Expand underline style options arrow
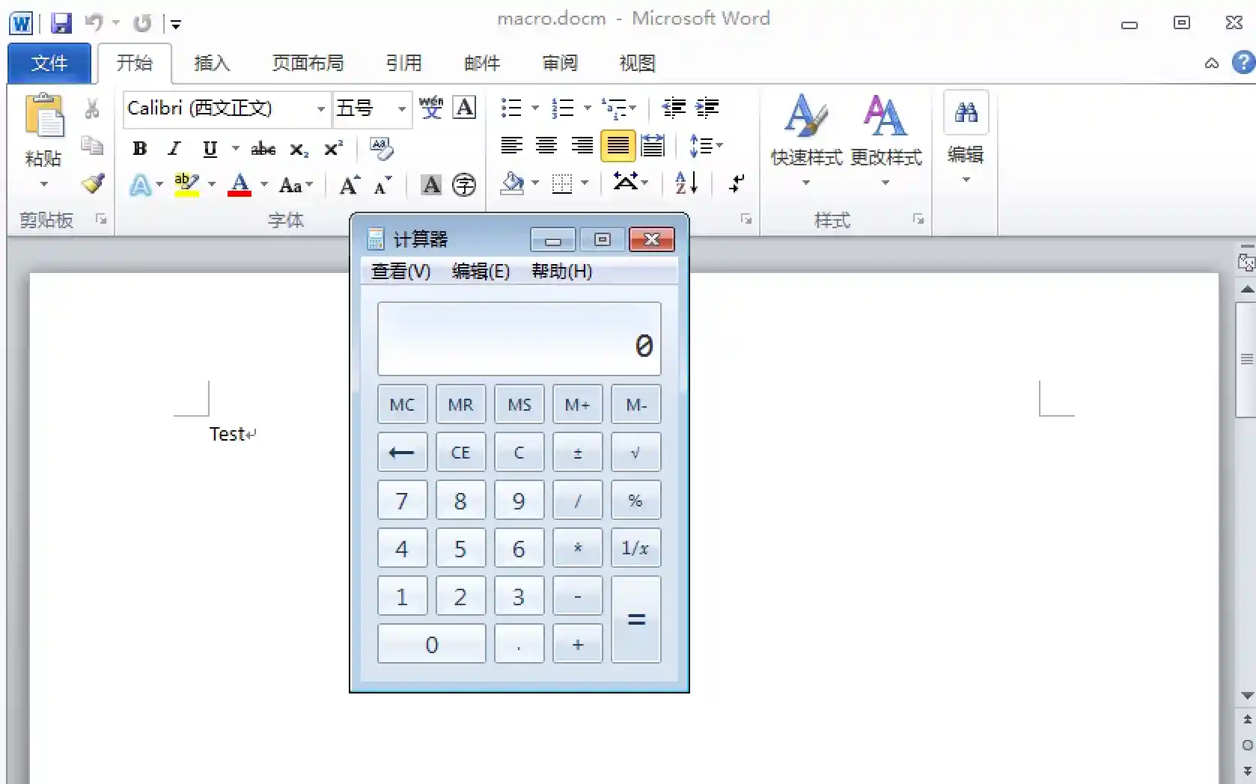 tap(235, 148)
